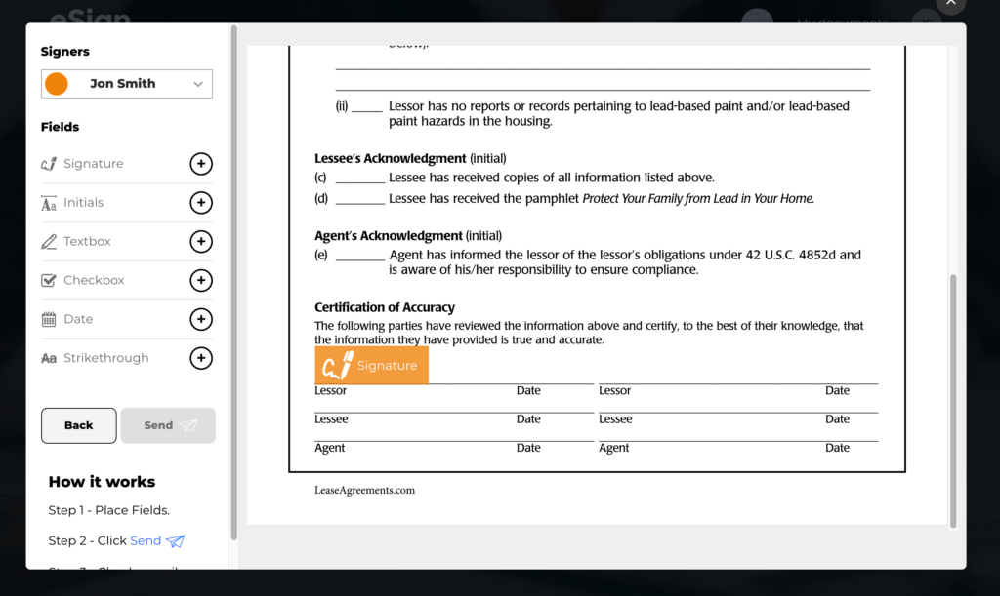Select the Initials field icon
Image resolution: width=1000 pixels, height=596 pixels.
coord(49,203)
